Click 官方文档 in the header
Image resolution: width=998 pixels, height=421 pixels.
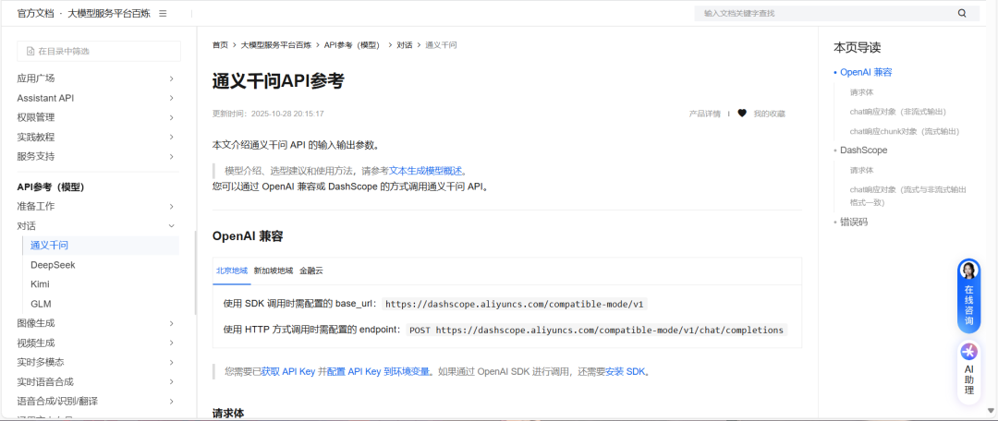pyautogui.click(x=36, y=13)
